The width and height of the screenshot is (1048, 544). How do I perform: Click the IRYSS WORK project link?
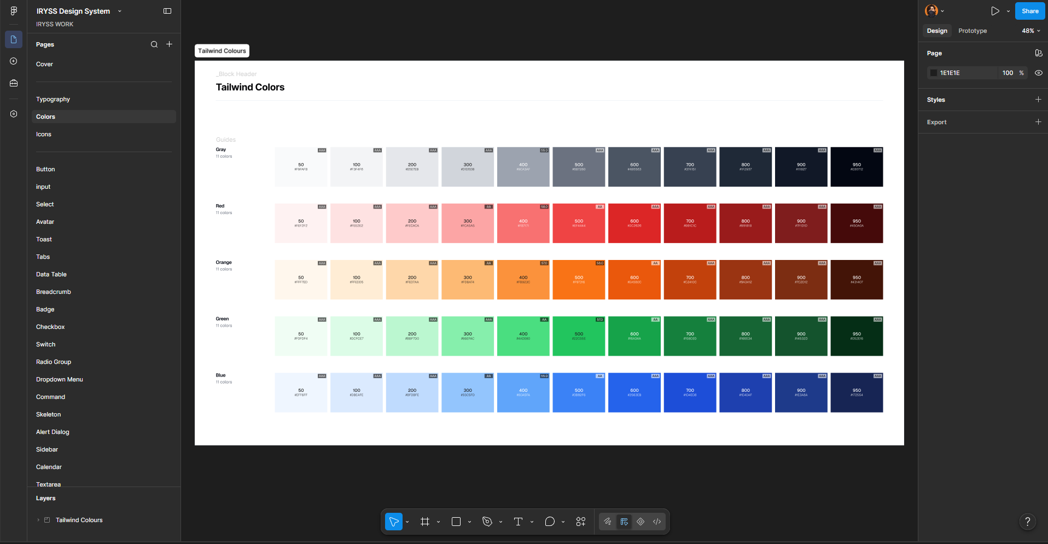(55, 24)
